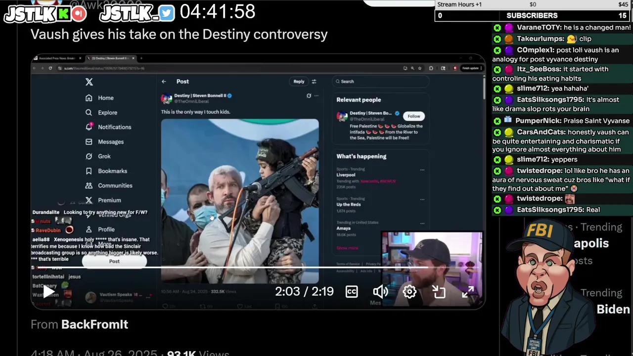Click the Reply button above post

point(299,82)
